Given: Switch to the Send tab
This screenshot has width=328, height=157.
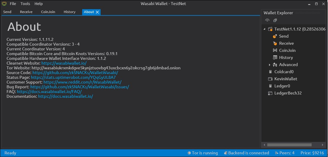Looking at the screenshot, I should click(7, 12).
